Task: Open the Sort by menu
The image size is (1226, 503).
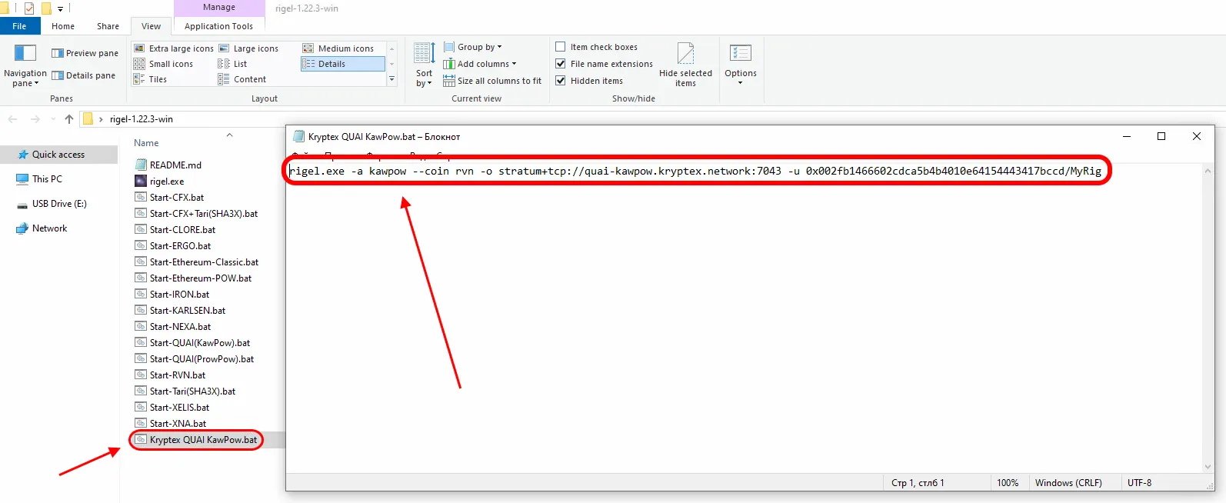Action: [x=424, y=65]
